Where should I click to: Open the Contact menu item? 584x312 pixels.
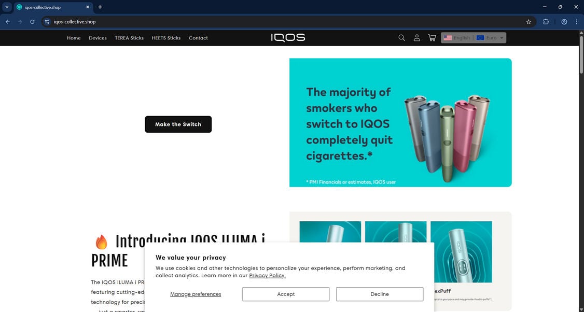click(x=198, y=38)
